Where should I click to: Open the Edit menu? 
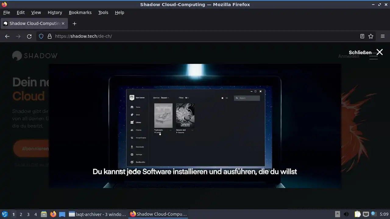[21, 12]
